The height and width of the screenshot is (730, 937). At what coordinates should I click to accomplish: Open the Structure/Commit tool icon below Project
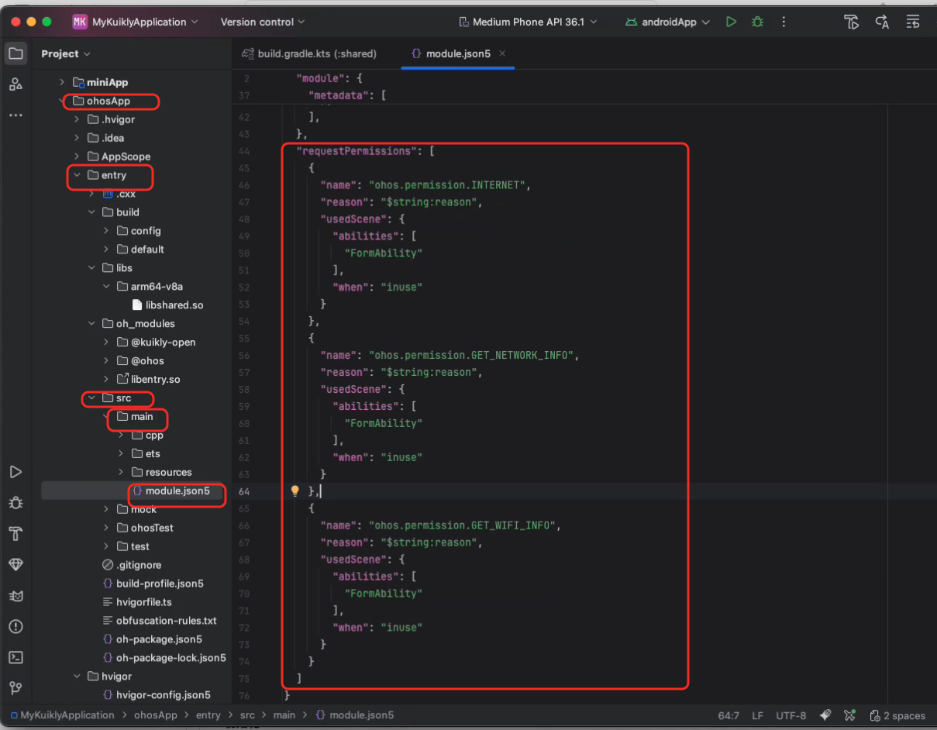click(16, 84)
